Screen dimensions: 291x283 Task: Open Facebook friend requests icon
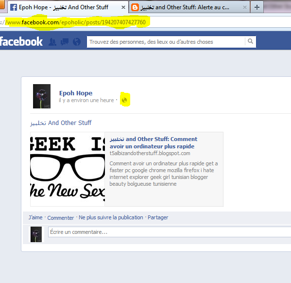coord(52,42)
